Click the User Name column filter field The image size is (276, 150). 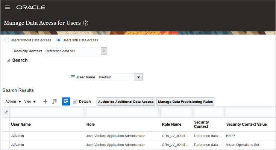[47, 112]
